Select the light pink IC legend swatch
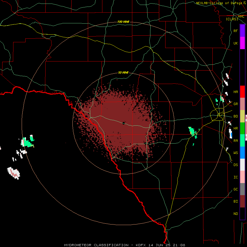 click(242, 177)
